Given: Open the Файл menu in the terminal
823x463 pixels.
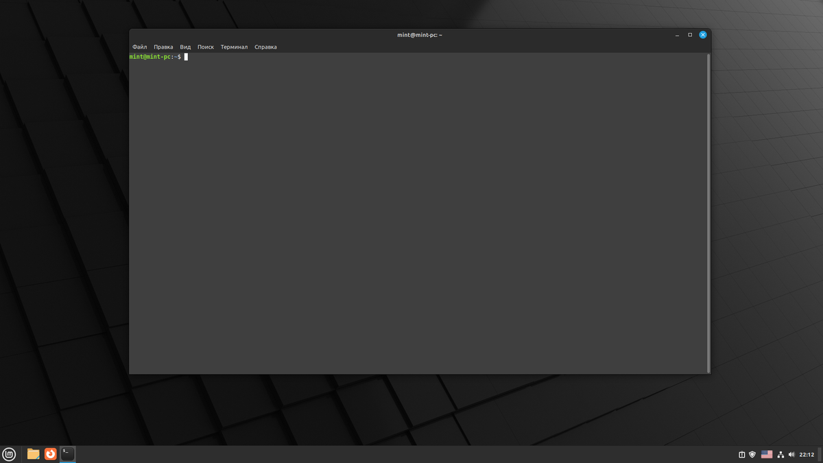Looking at the screenshot, I should click(x=139, y=47).
